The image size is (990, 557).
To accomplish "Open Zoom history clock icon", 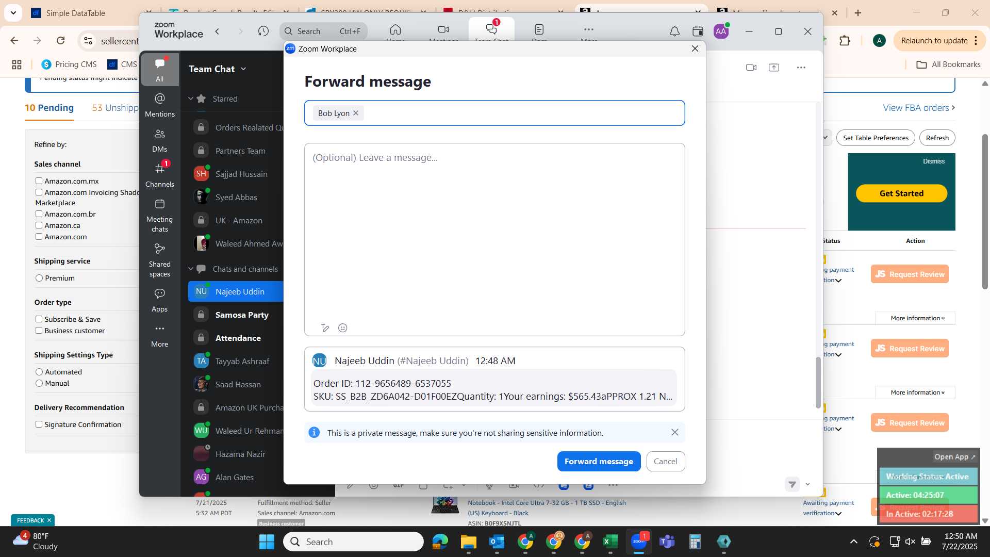I will click(x=263, y=31).
